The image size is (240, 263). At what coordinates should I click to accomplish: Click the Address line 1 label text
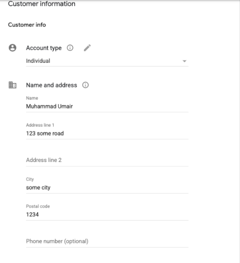point(40,125)
